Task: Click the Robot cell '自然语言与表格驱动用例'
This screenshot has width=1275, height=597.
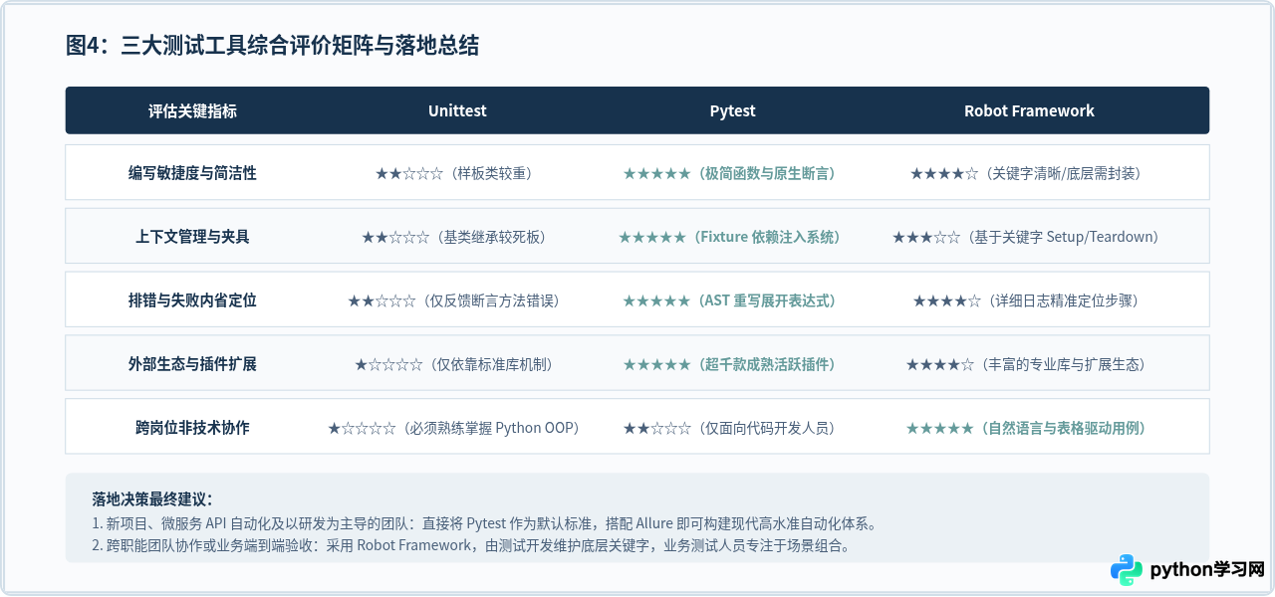Action: coord(1029,428)
